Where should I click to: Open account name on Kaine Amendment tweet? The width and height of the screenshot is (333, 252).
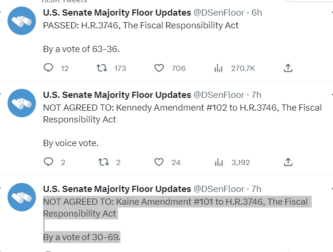[x=117, y=189]
